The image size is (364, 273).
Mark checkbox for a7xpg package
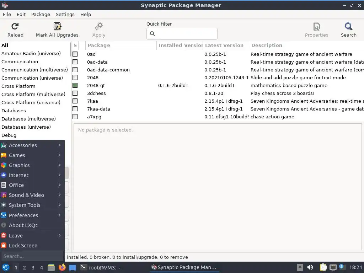point(75,117)
